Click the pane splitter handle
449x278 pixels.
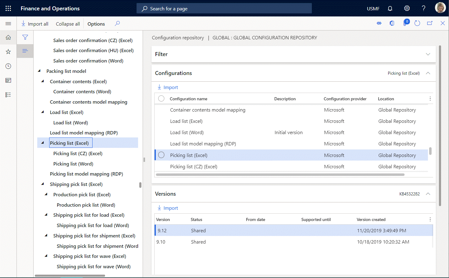(x=144, y=159)
